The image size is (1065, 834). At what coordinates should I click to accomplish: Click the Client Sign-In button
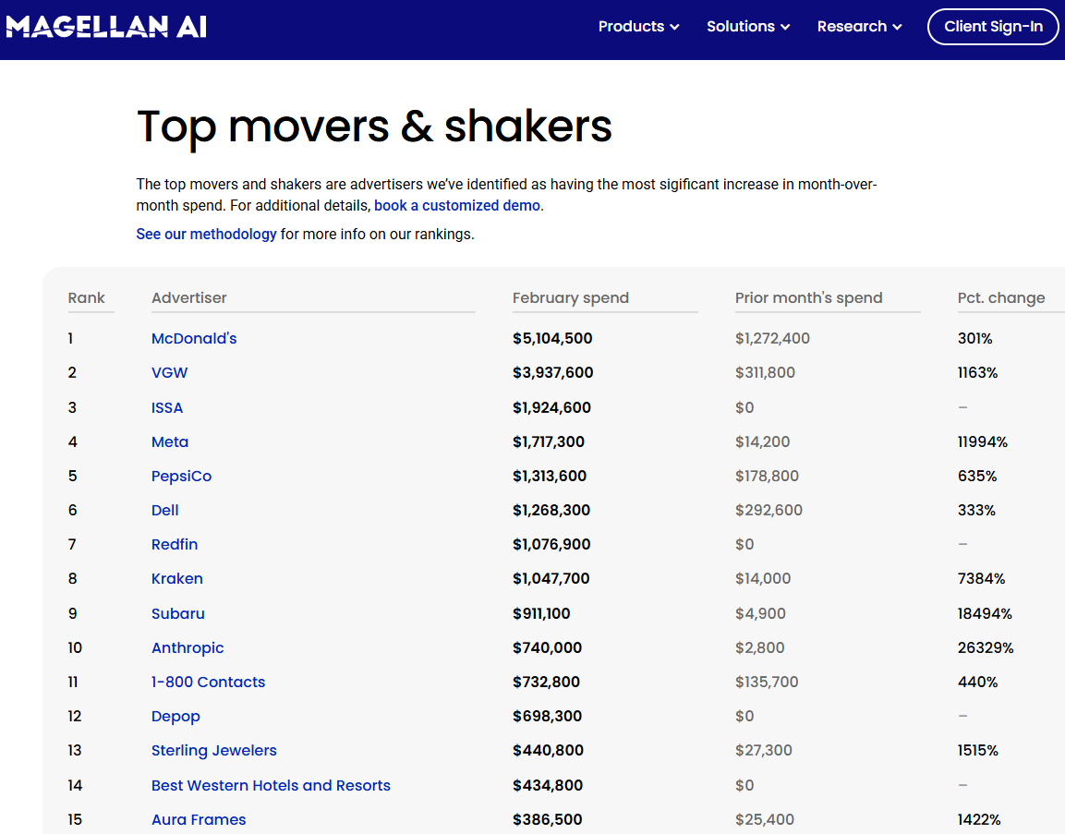(993, 27)
